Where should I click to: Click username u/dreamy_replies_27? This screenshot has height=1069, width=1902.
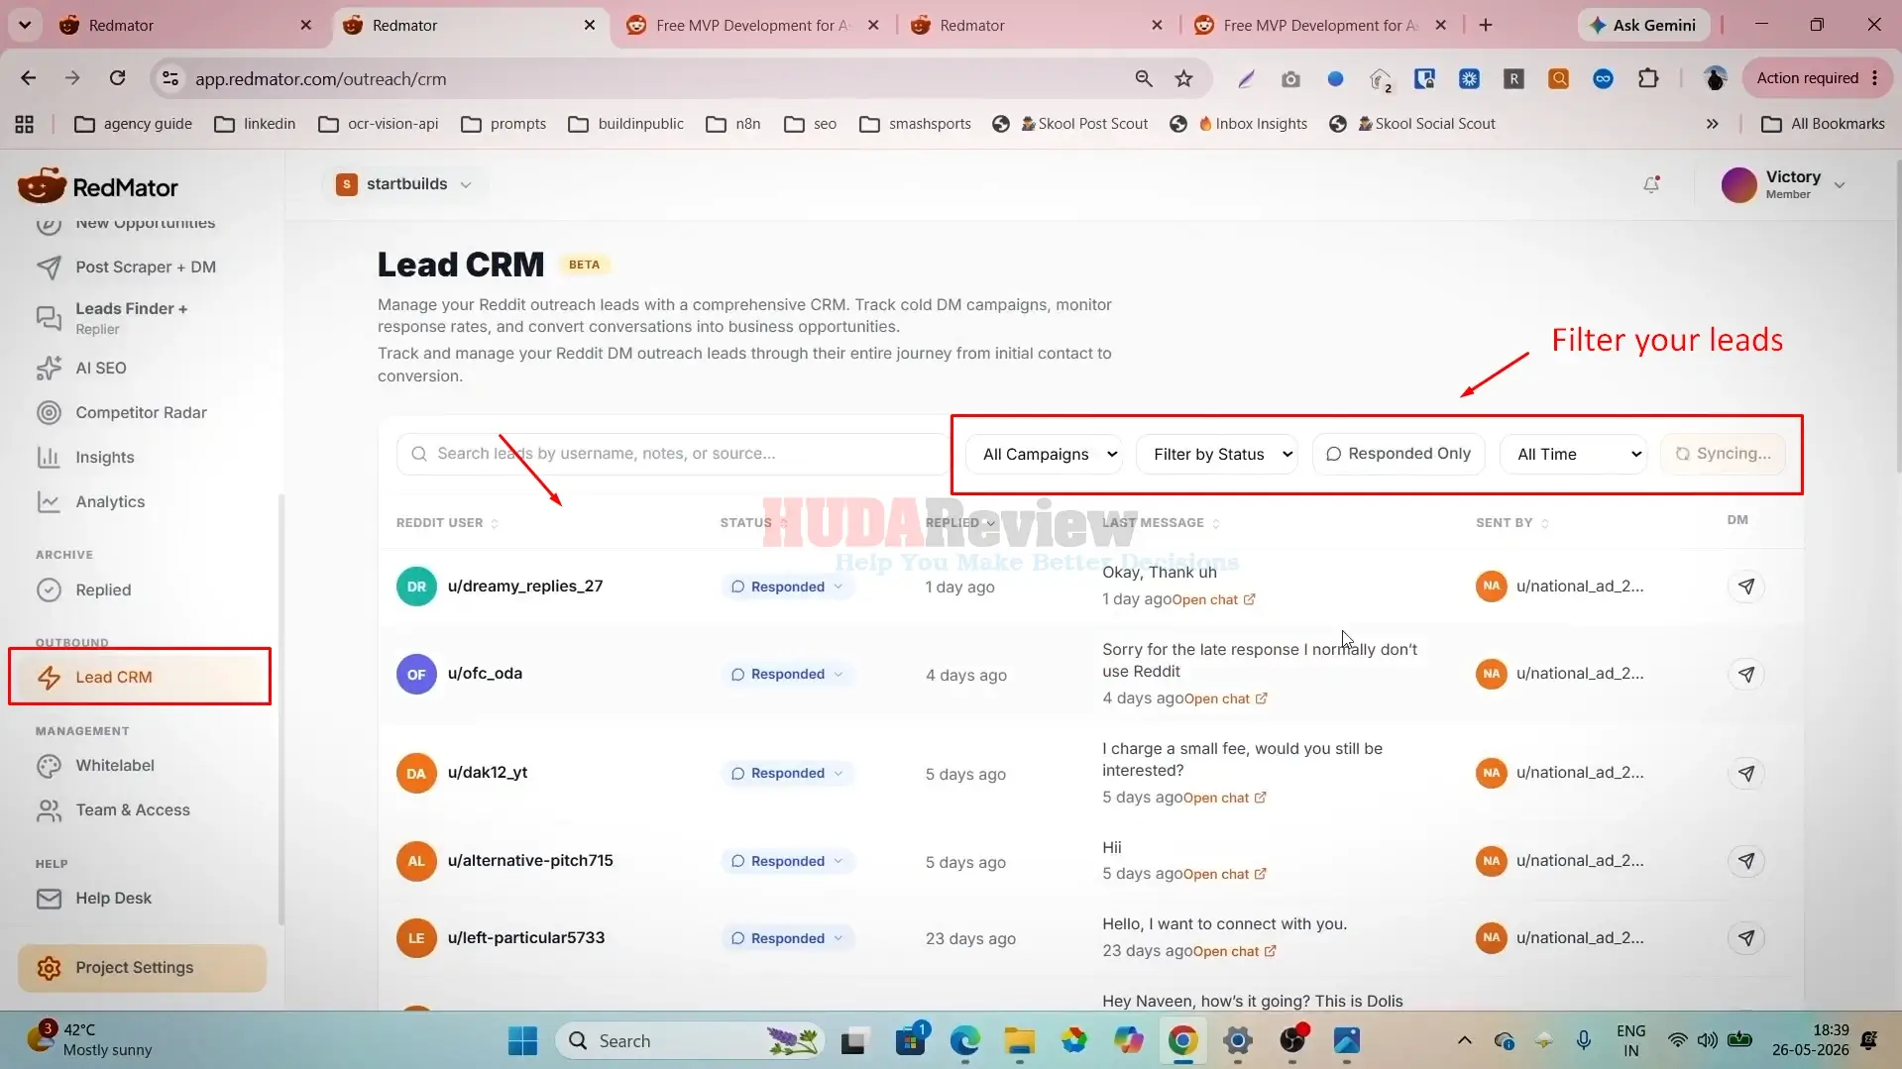tap(525, 586)
